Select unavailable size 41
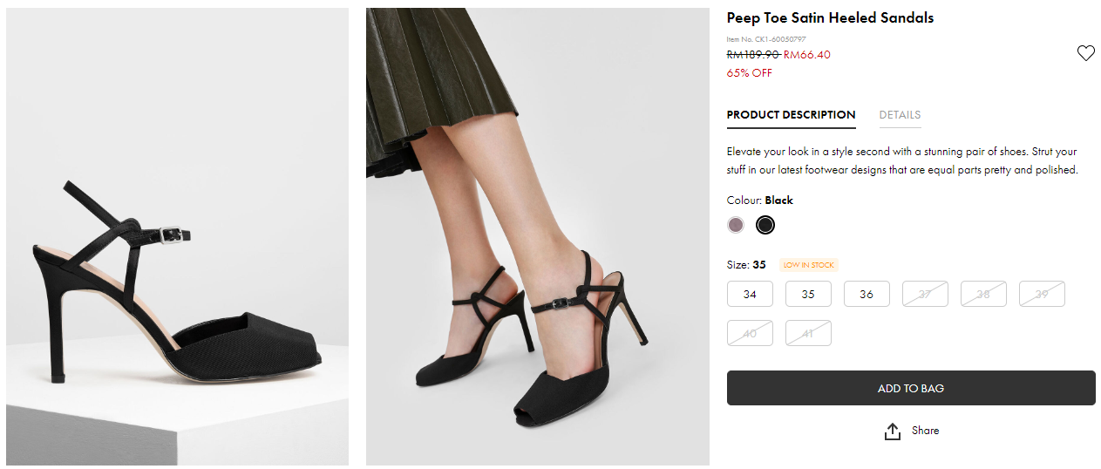 point(808,333)
